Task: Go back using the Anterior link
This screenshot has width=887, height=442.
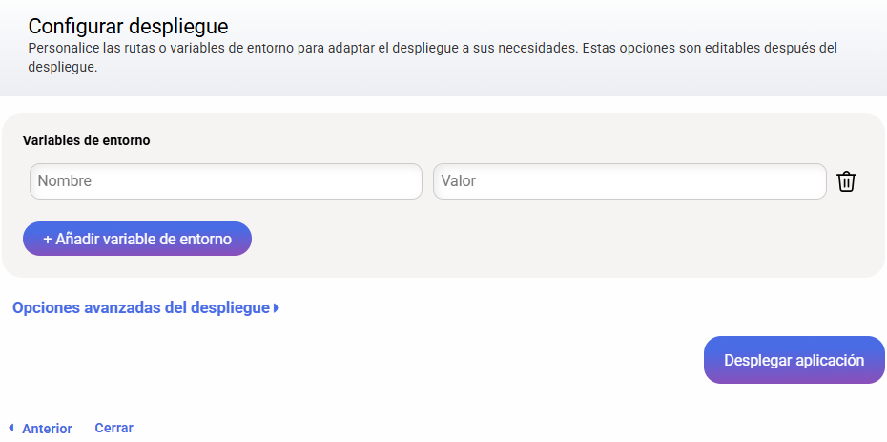Action: (47, 429)
